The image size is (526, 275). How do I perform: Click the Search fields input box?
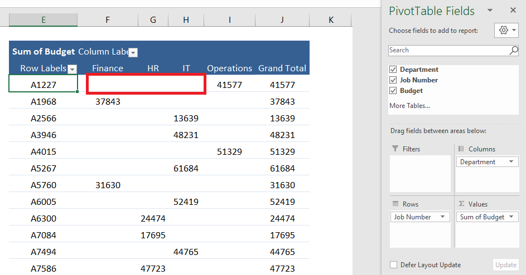click(449, 50)
